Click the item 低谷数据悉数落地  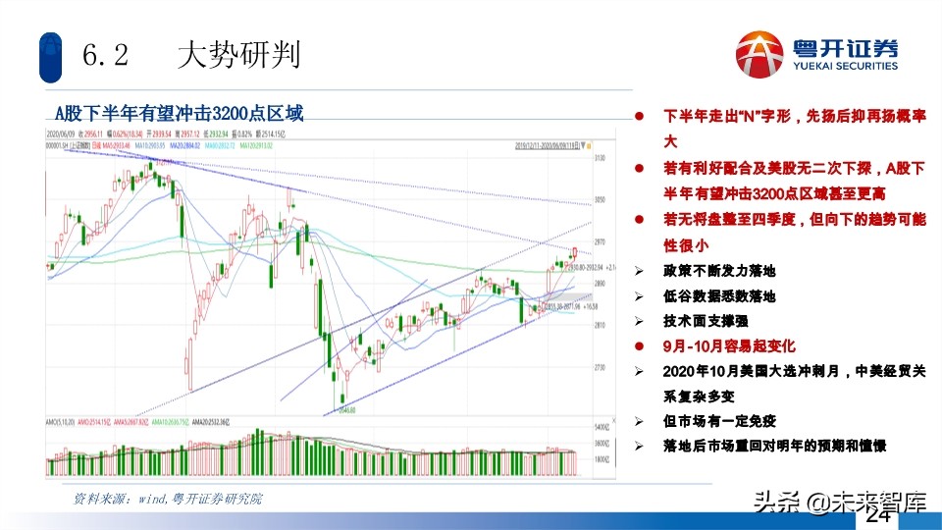pyautogui.click(x=719, y=296)
